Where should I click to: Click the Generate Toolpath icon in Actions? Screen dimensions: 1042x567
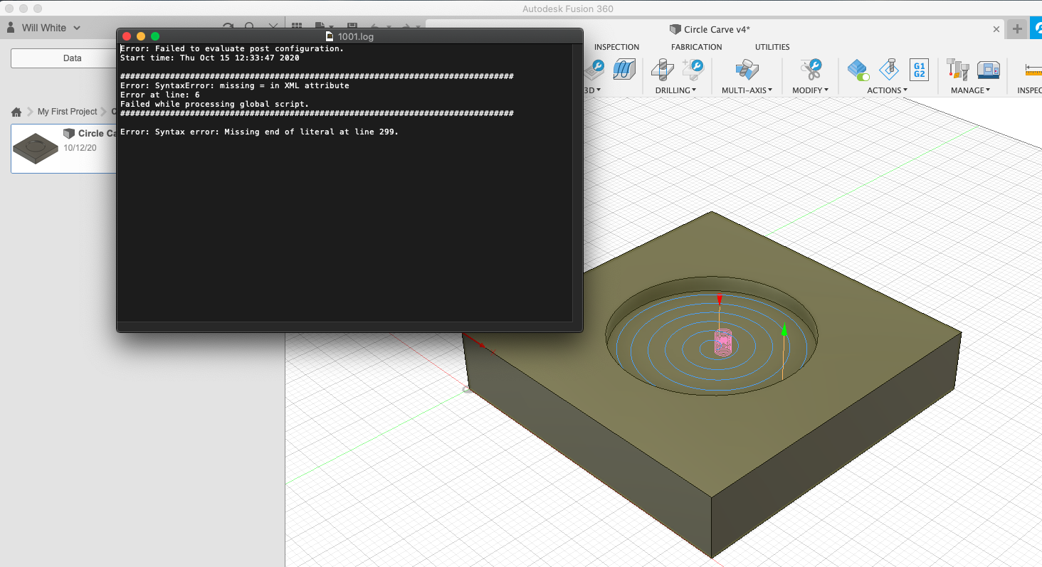tap(858, 70)
